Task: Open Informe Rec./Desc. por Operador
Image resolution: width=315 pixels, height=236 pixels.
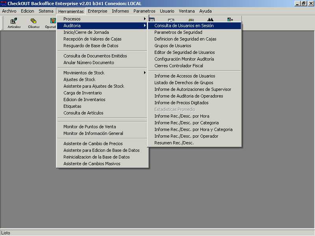Action: pos(195,136)
